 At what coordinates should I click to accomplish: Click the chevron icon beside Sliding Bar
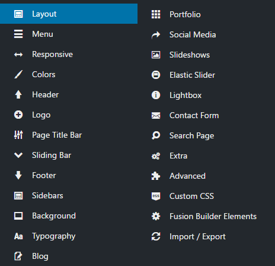(18, 155)
